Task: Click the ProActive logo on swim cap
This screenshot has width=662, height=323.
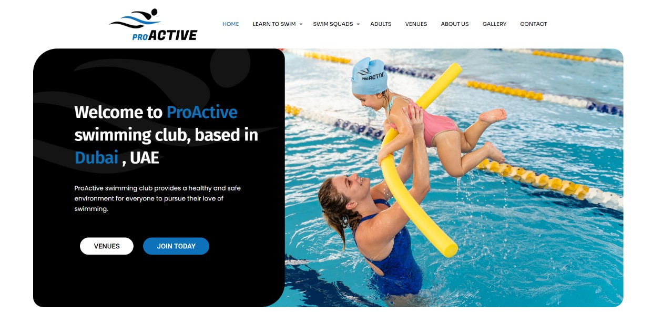Action: pyautogui.click(x=371, y=74)
